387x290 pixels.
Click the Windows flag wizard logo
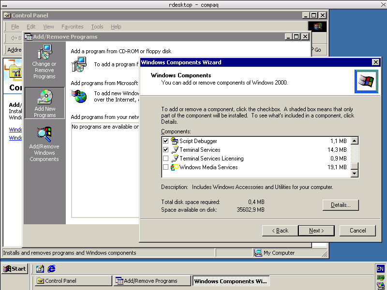[x=366, y=81]
